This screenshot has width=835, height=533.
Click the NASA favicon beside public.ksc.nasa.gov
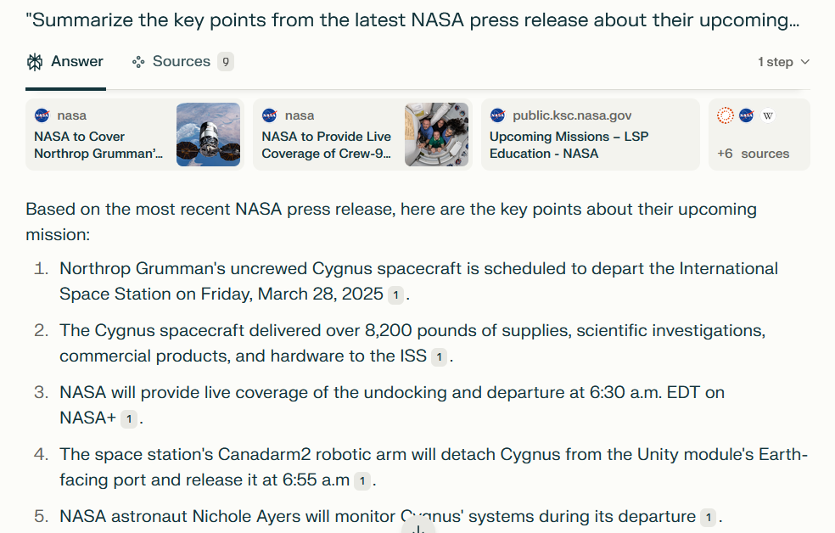pos(497,115)
